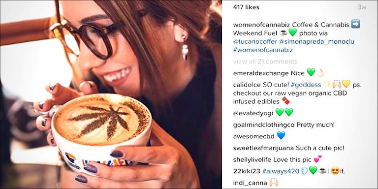
Task: Expand view all 21 comments
Action: [265, 62]
